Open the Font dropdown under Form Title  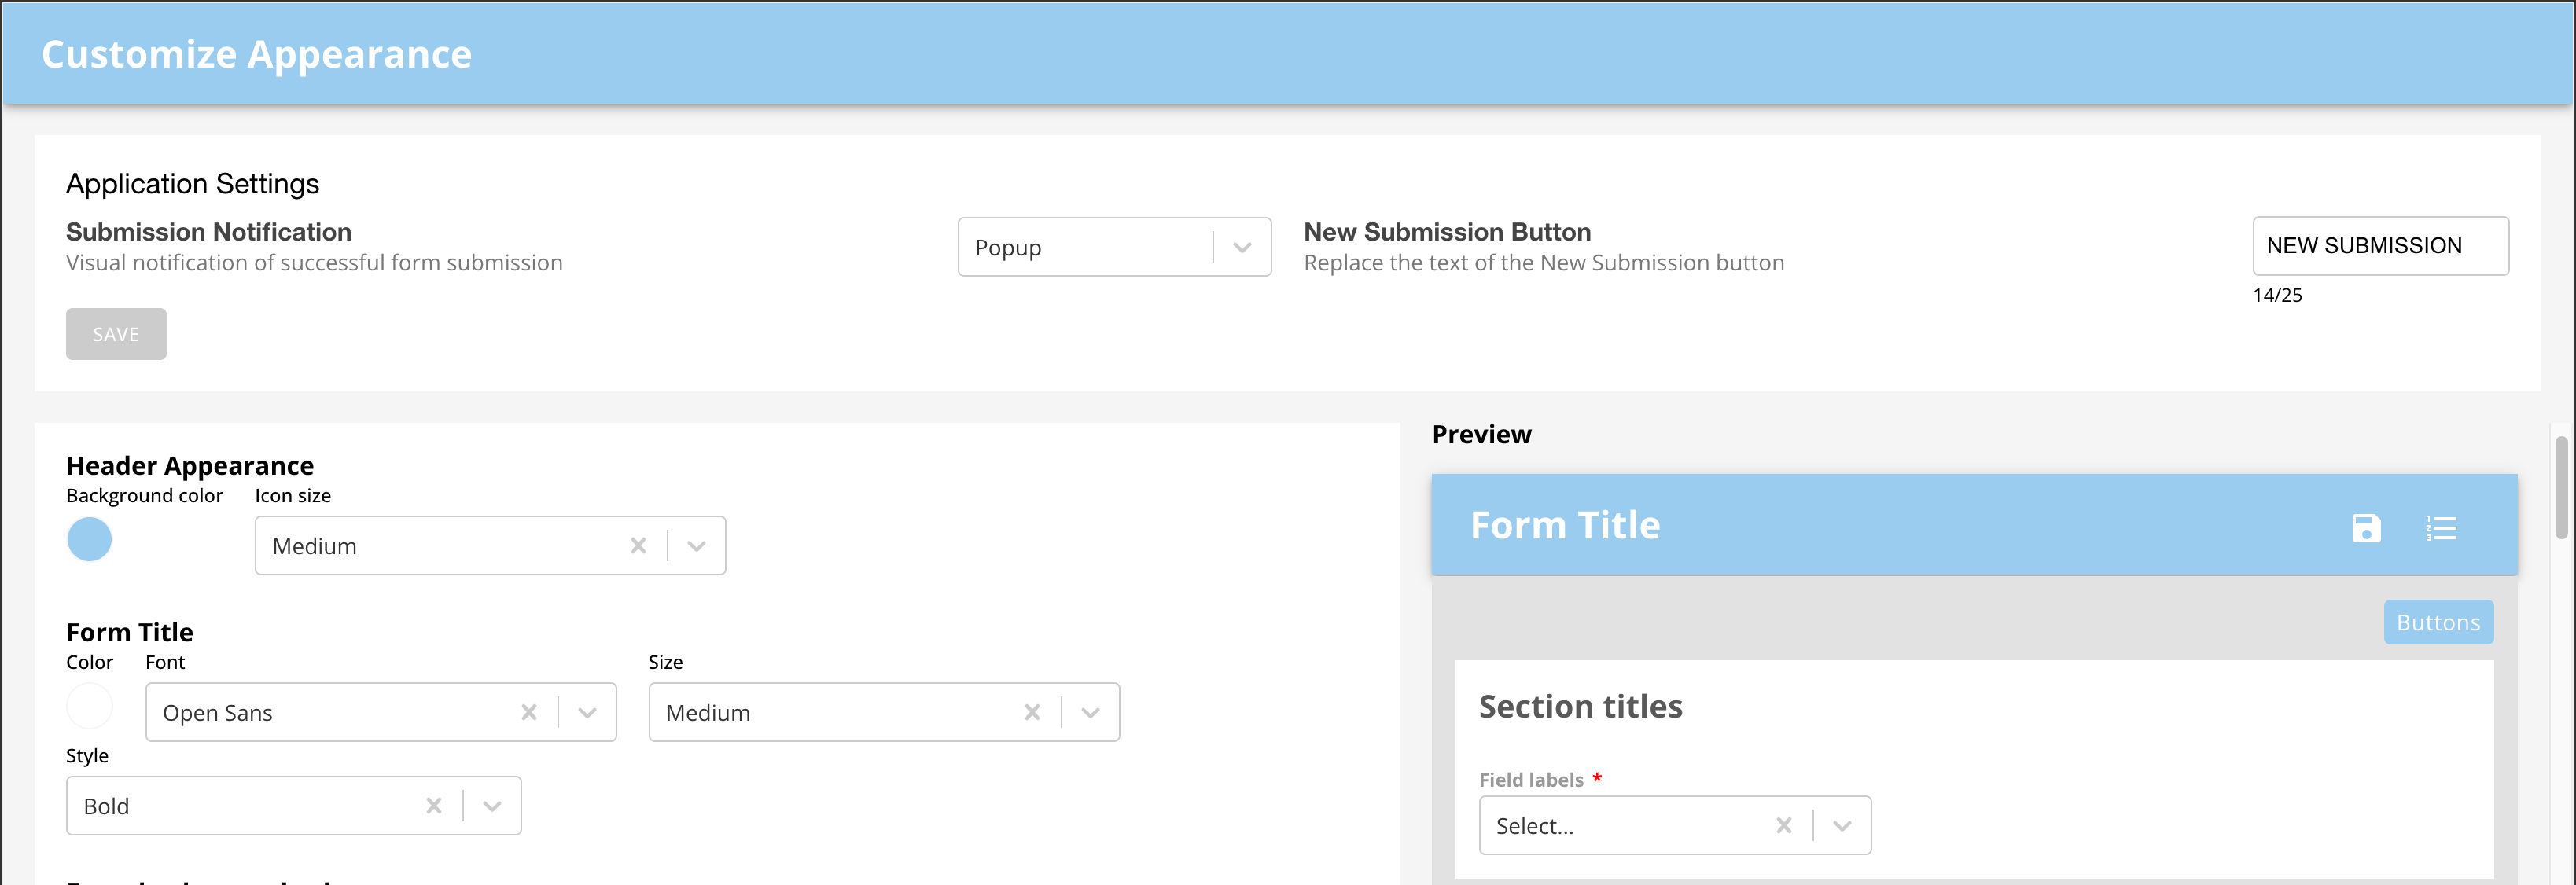(x=588, y=712)
